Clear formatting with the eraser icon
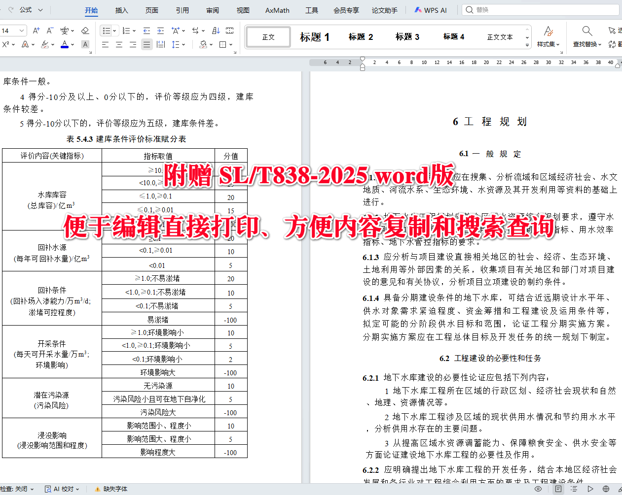 85,31
